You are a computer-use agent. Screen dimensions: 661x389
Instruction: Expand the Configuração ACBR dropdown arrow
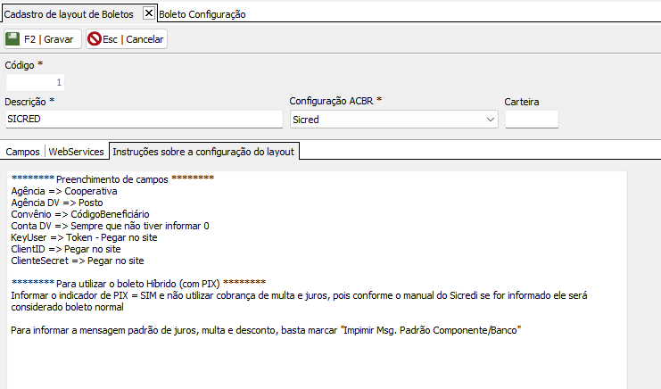491,120
